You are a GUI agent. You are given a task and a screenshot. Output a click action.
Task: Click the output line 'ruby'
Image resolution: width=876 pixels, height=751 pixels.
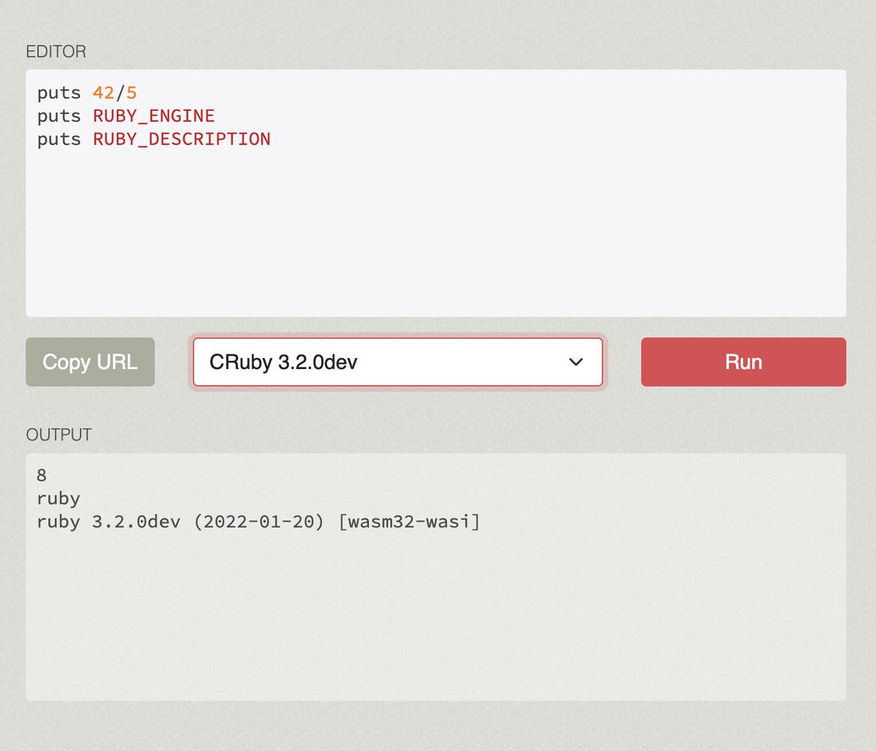tap(58, 499)
